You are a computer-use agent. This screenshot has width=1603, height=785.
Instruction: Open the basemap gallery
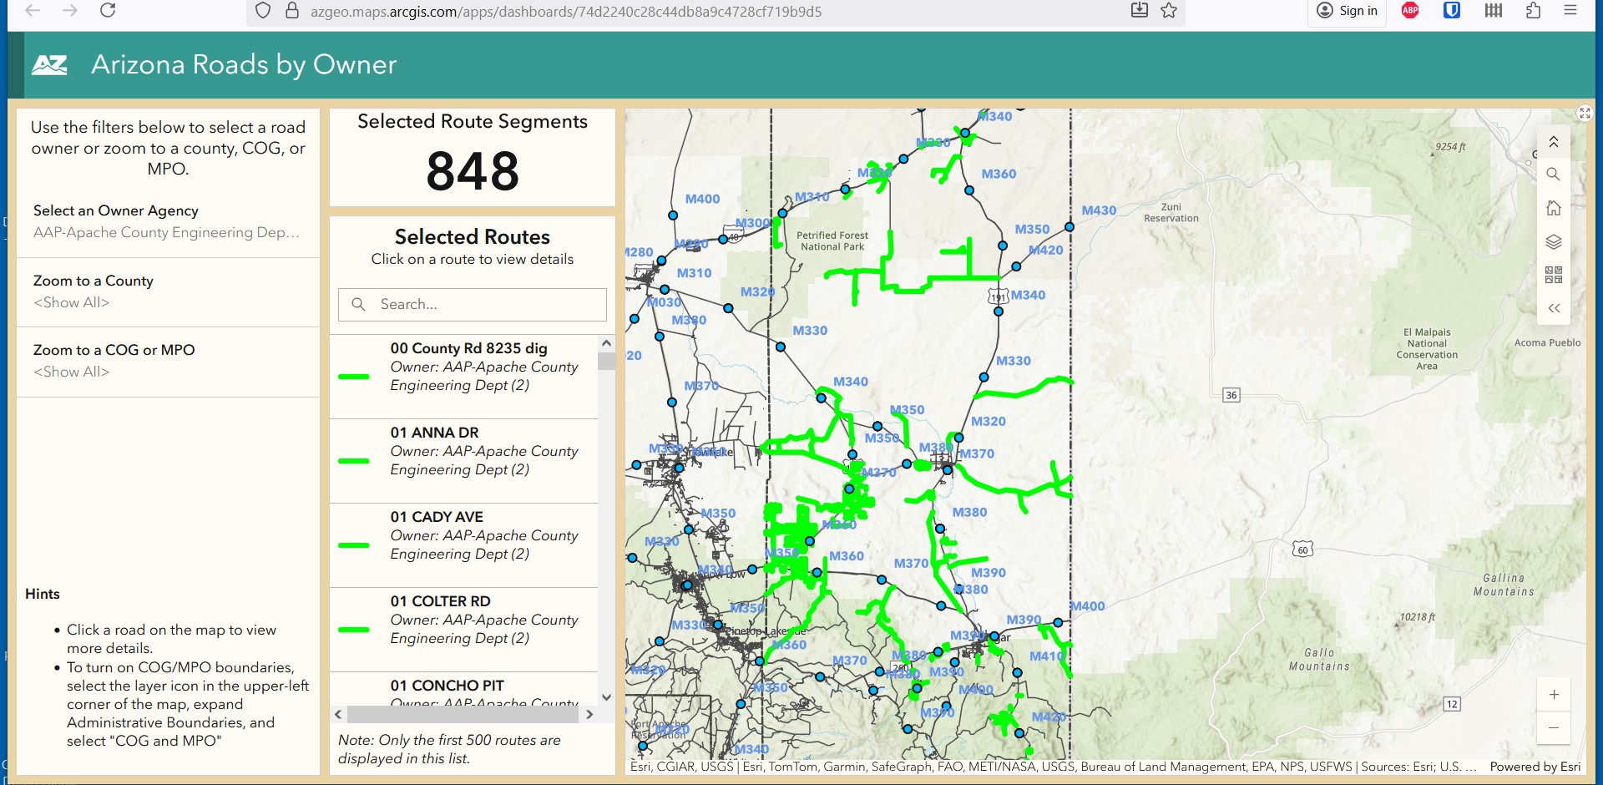pyautogui.click(x=1553, y=275)
